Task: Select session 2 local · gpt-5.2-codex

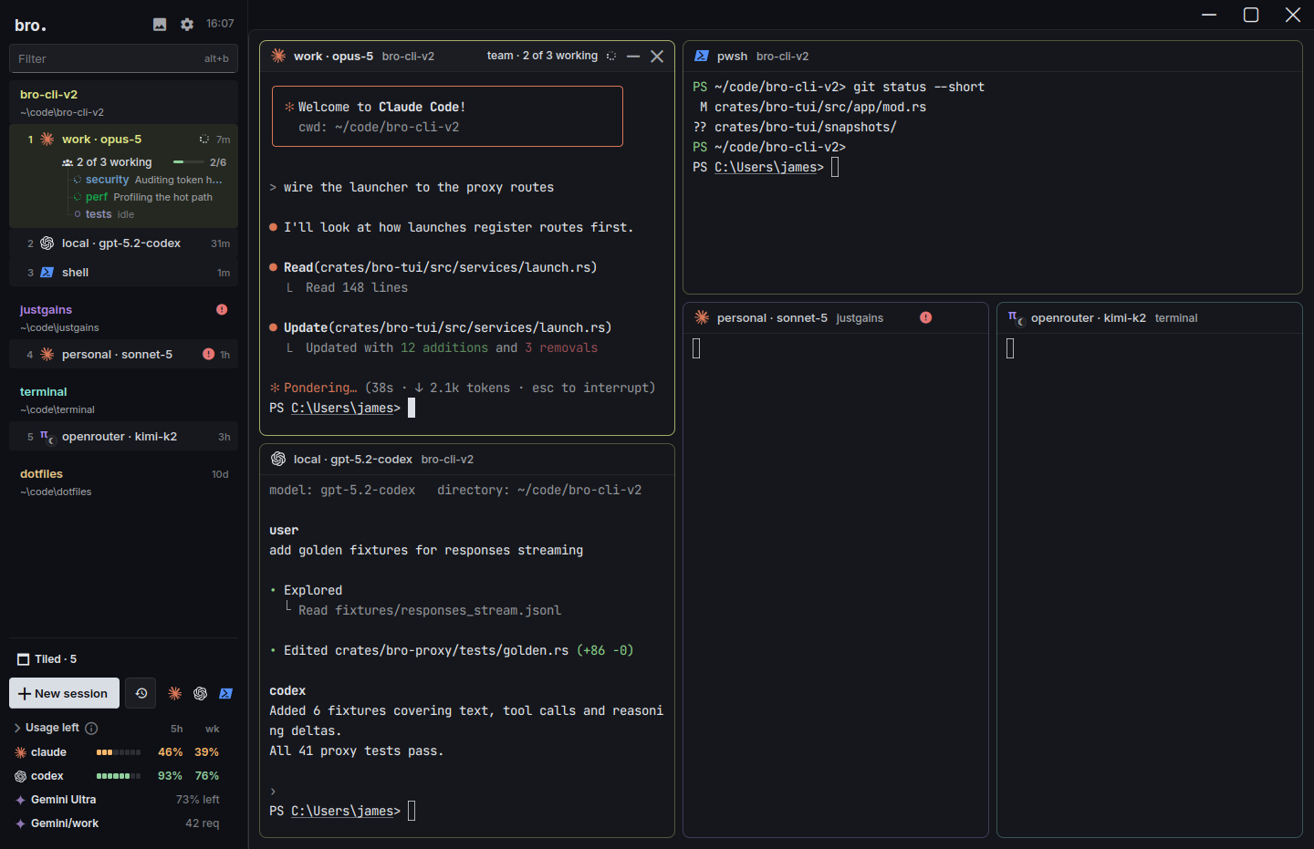Action: (123, 243)
